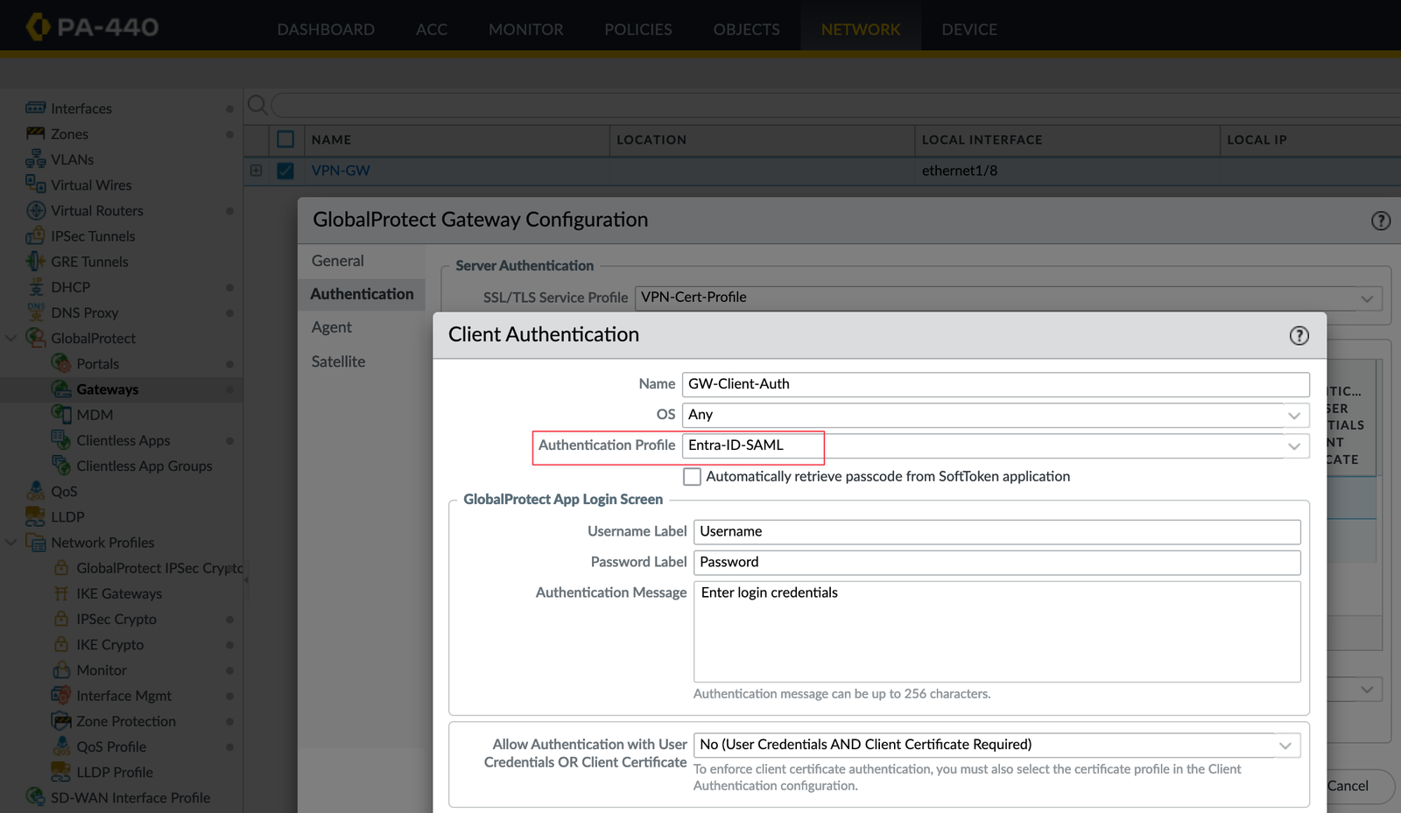
Task: Uncheck the VPN-GW row checkbox
Action: [x=285, y=171]
